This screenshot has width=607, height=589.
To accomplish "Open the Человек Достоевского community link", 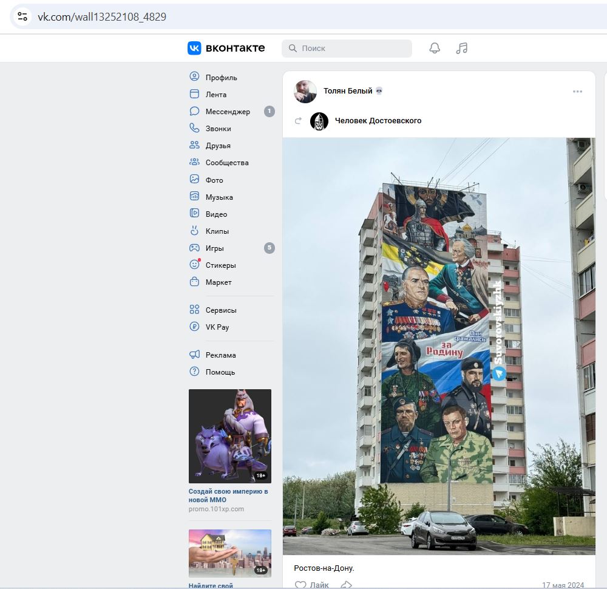I will (378, 120).
